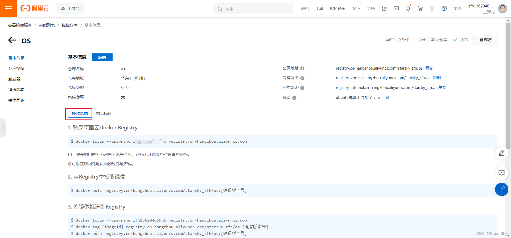Copy the 经典网络 internal registry address

pyautogui.click(x=442, y=88)
